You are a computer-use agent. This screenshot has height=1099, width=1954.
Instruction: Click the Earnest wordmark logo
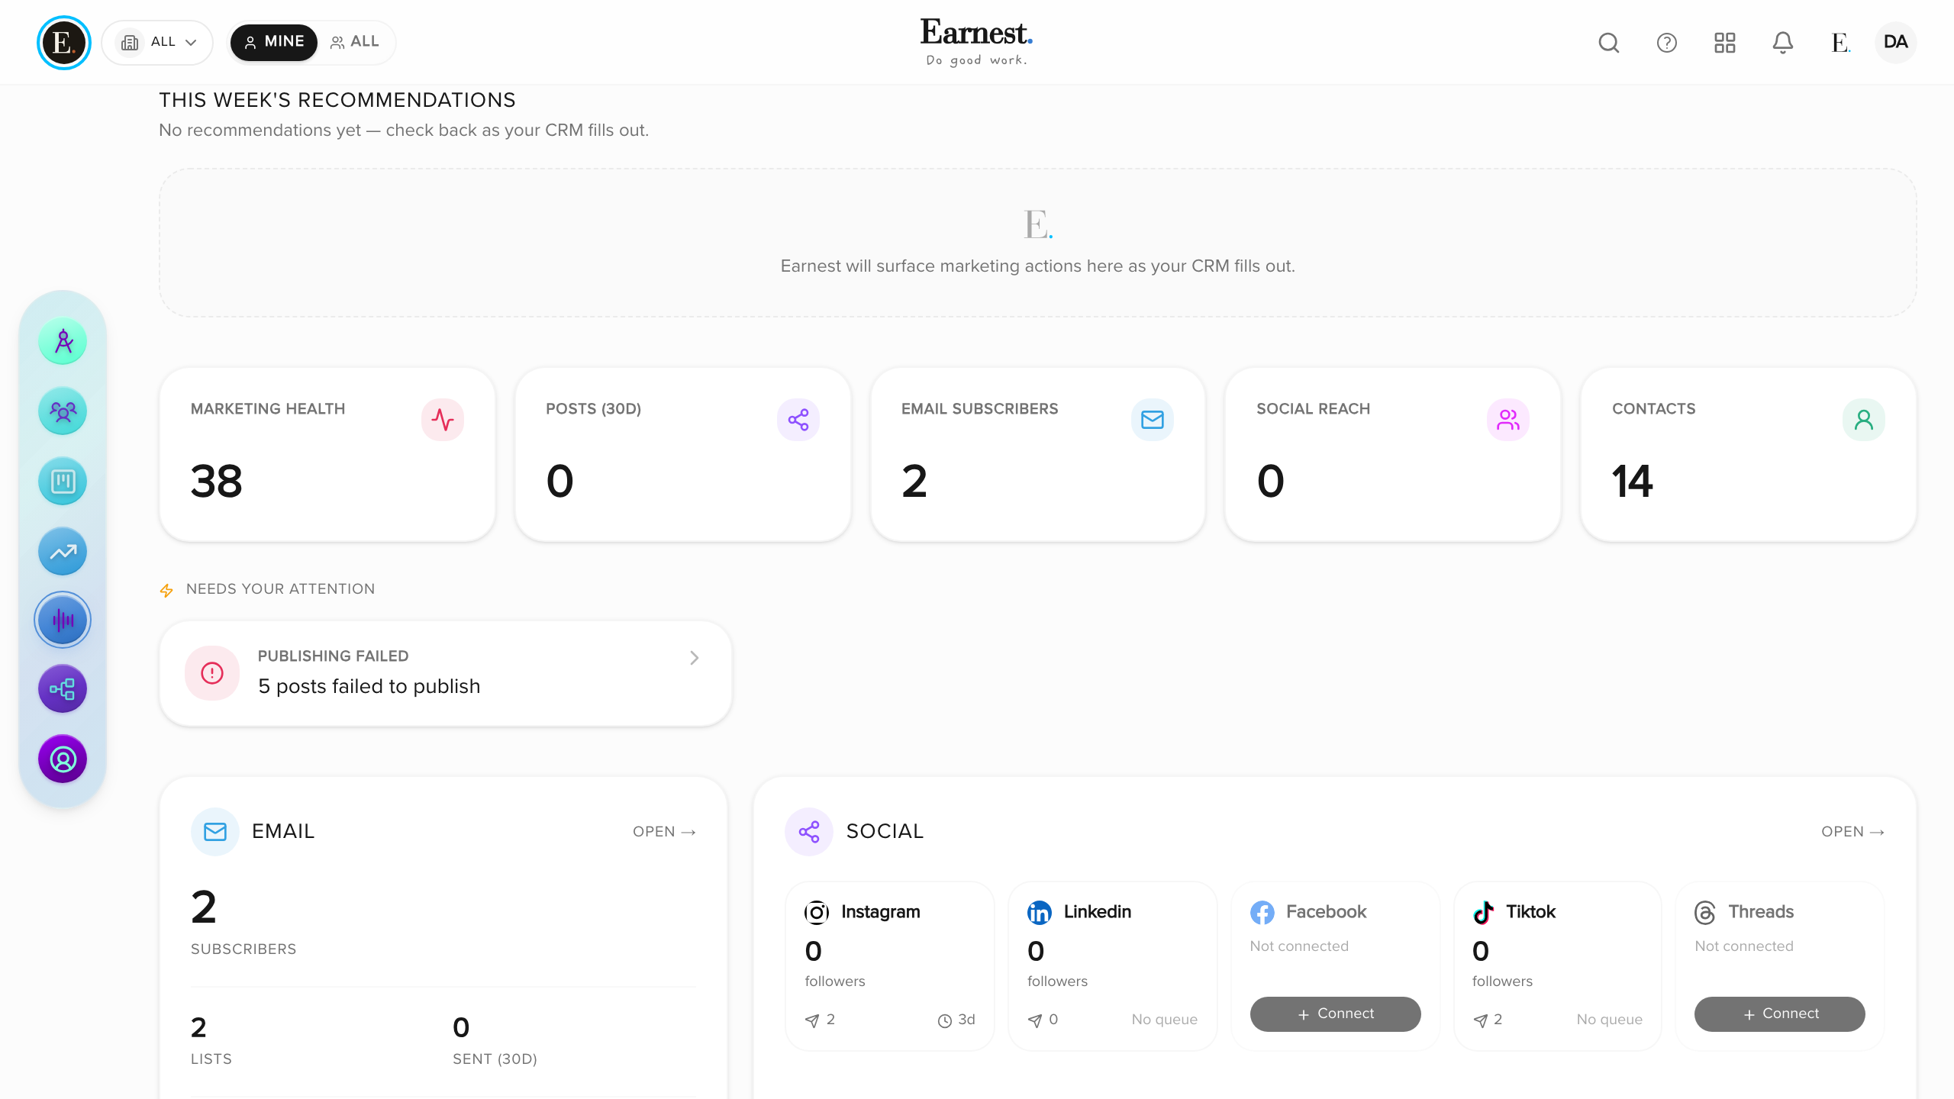tap(976, 42)
